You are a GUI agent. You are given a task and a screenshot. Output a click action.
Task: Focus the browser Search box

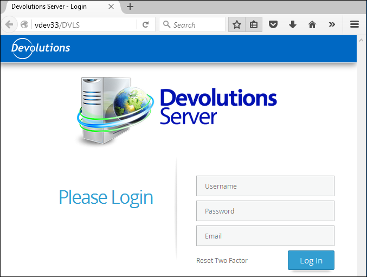point(192,24)
